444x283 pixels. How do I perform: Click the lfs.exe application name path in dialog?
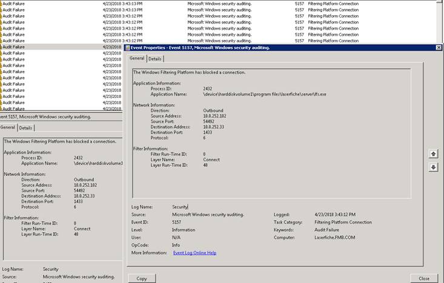tap(265, 94)
